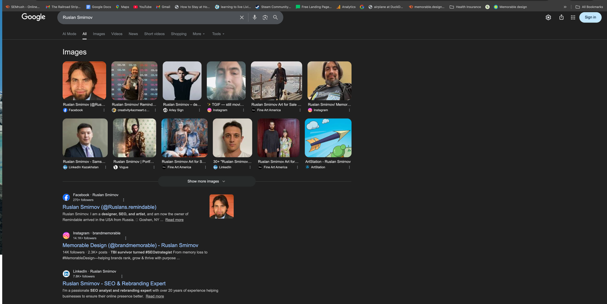This screenshot has height=304, width=607.
Task: Switch to the Shopping tab
Action: click(179, 34)
